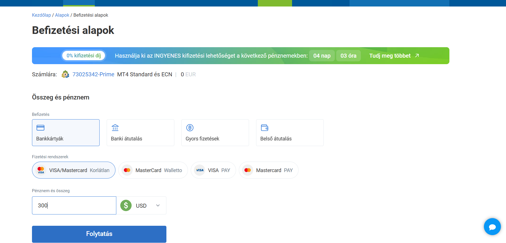This screenshot has height=243, width=506.
Task: Click the bitcoin coin icon for Gyors fizetések
Action: pyautogui.click(x=190, y=128)
